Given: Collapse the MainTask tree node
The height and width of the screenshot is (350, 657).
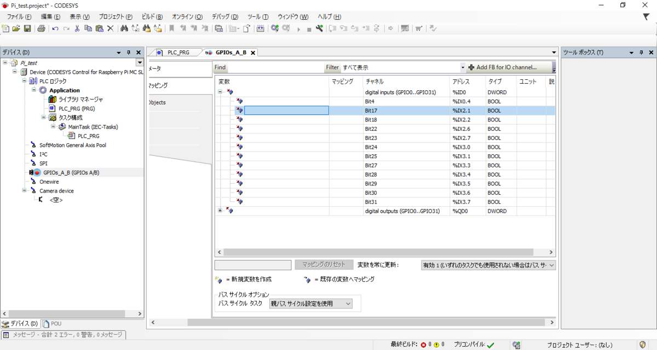Looking at the screenshot, I should point(53,127).
